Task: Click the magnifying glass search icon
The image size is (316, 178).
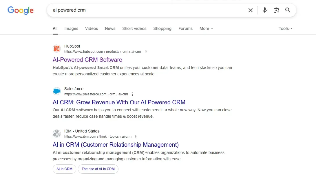Action: tap(288, 10)
